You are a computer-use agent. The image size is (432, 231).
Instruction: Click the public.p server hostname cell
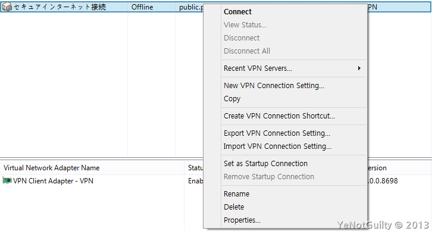click(191, 7)
